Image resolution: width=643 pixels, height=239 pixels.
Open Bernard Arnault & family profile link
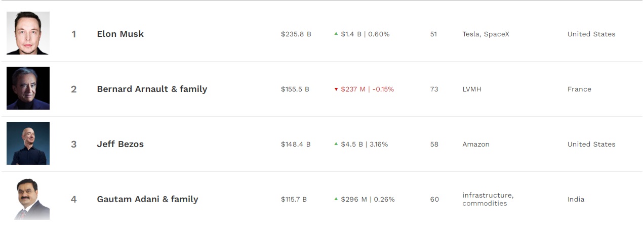coord(152,89)
